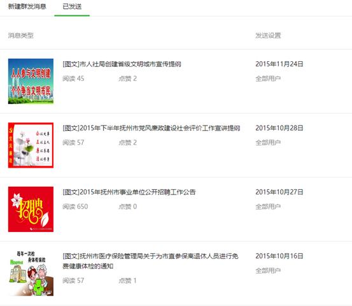
Task: Click 阅读 650 on recruitment article
Action: 75,207
